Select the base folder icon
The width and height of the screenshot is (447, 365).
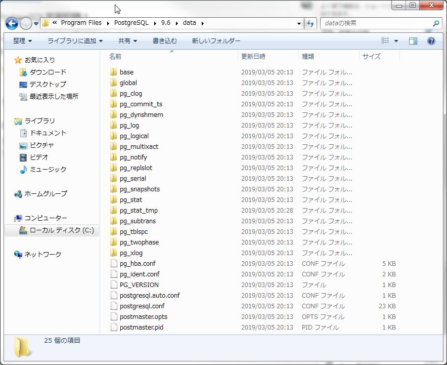113,72
